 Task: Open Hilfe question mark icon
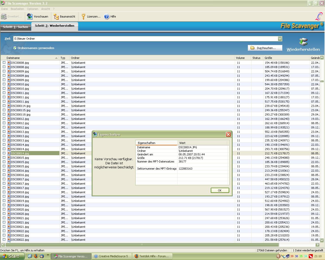(107, 17)
